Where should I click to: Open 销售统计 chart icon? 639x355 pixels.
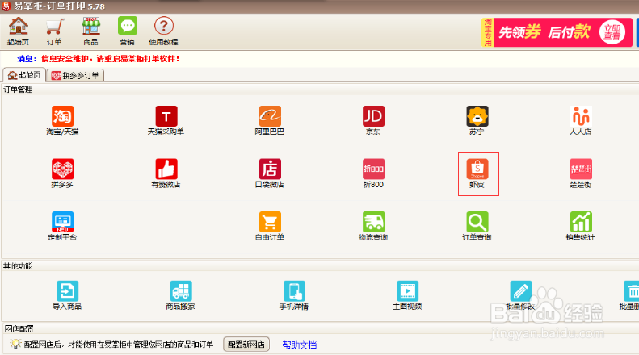(581, 227)
